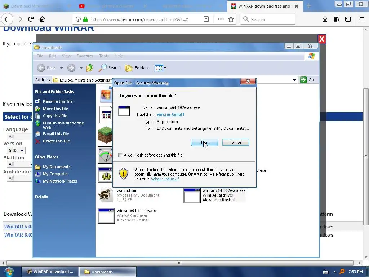
Task: Select the Minecraft grass block file icon
Action: coord(105,135)
